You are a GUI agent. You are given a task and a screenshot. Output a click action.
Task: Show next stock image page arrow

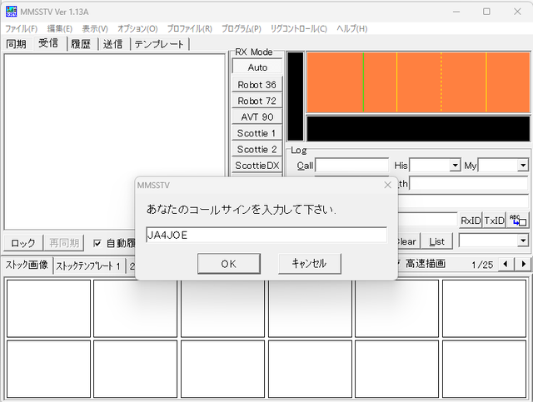[x=523, y=264]
